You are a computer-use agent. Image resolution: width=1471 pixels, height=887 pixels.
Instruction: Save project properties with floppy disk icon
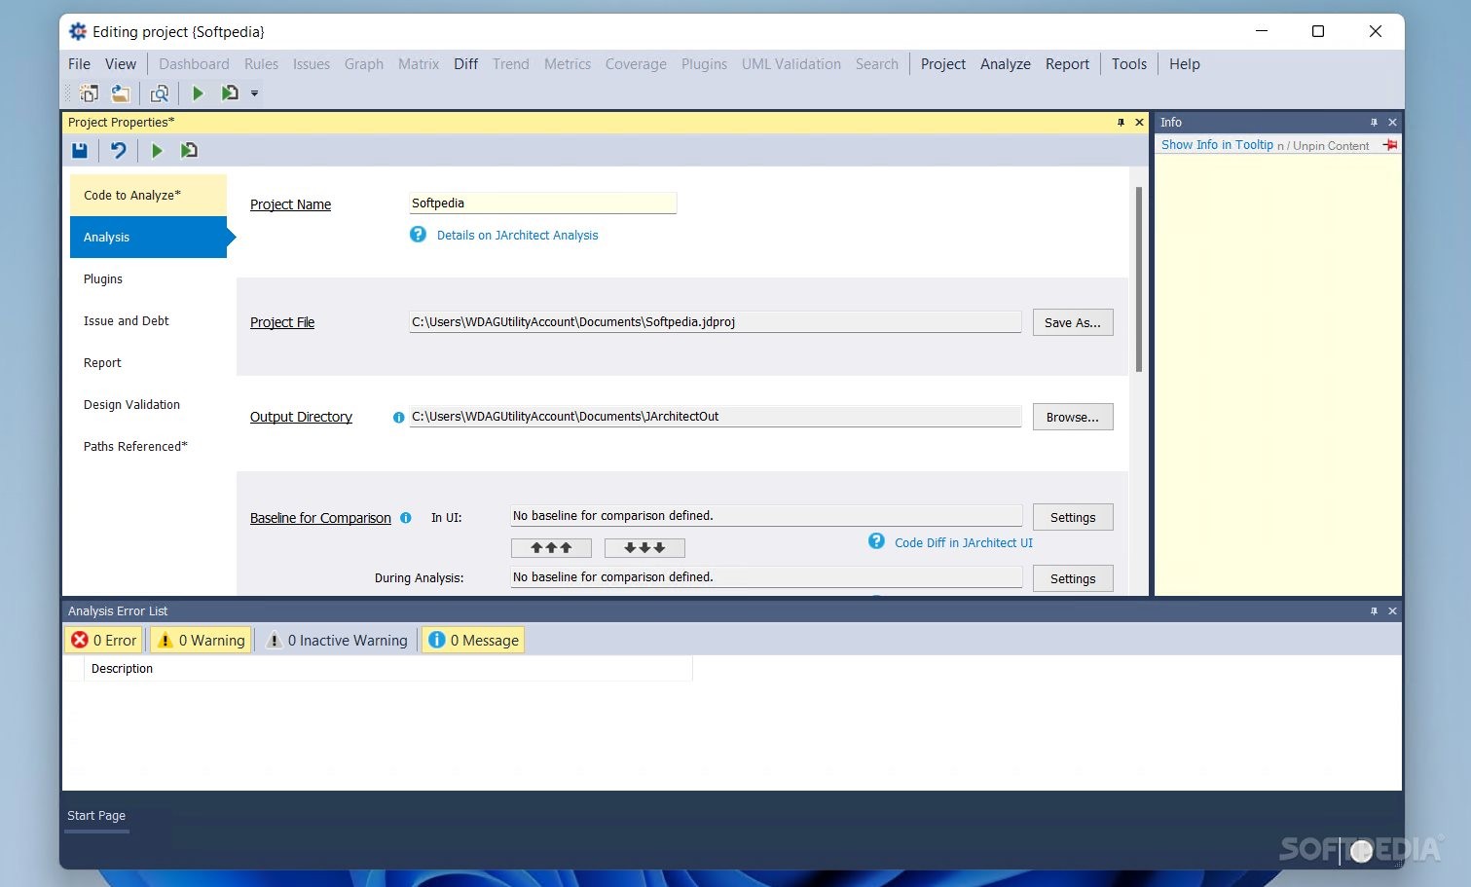coord(80,150)
